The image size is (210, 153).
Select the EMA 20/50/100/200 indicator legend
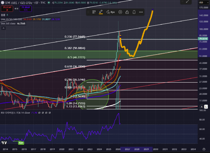pos(11,19)
